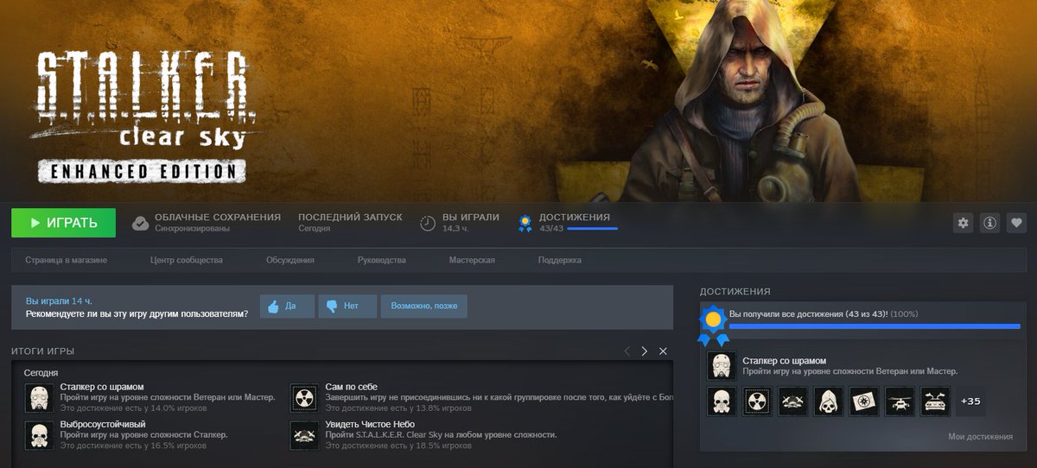Image resolution: width=1037 pixels, height=468 pixels.
Task: Click the ИТОГИ ИГРЫ section heading
Action: [x=42, y=351]
